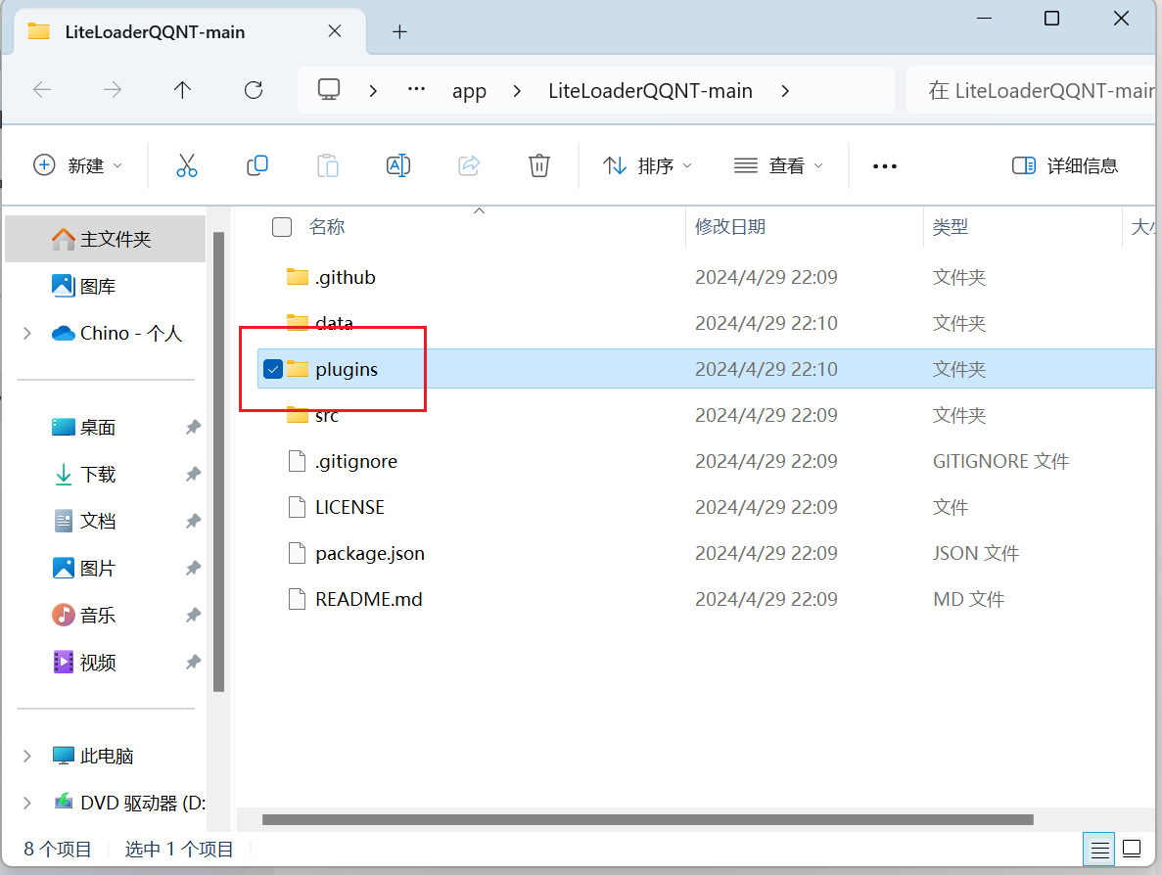The width and height of the screenshot is (1162, 875).
Task: Unpin 文档 using its pin icon
Action: [x=193, y=522]
